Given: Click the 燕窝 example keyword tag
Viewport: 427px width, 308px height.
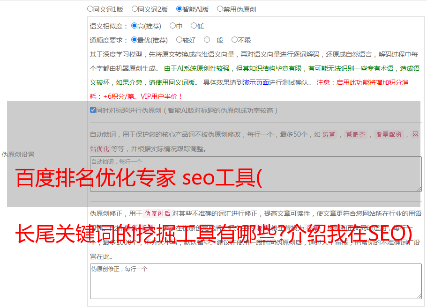Looking at the screenshot, I should pos(329,134).
